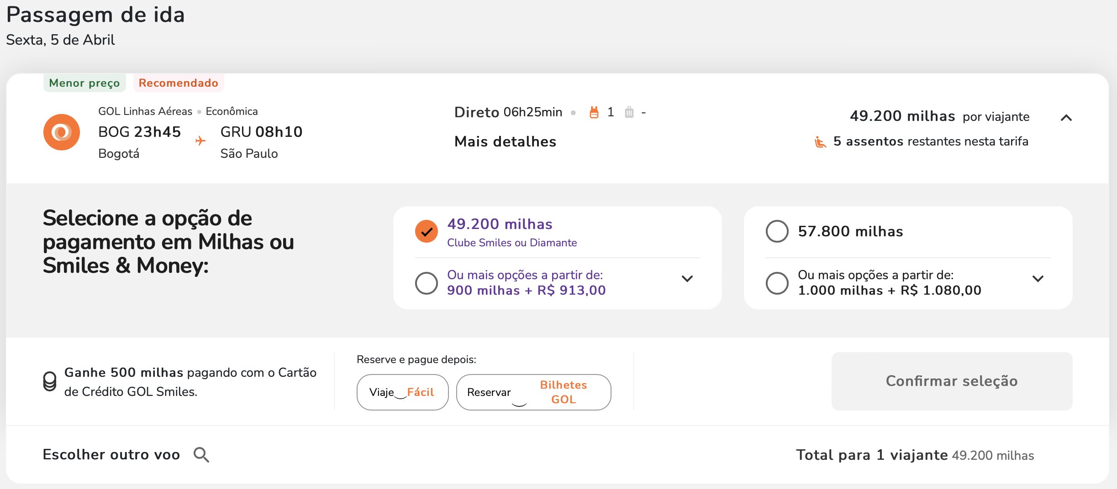Click '5 assentos restantes nesta tarifa' text
Image resolution: width=1117 pixels, height=489 pixels.
coord(931,141)
